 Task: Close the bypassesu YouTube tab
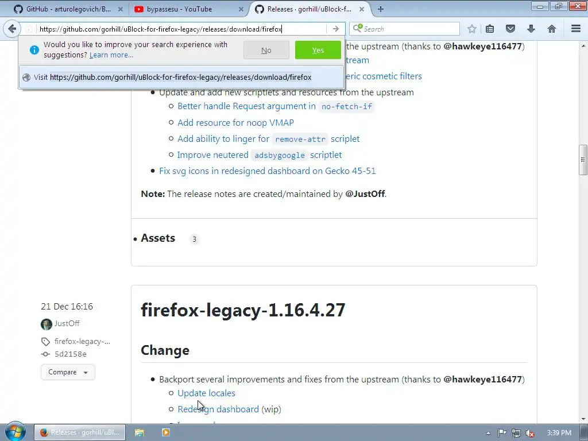(241, 9)
